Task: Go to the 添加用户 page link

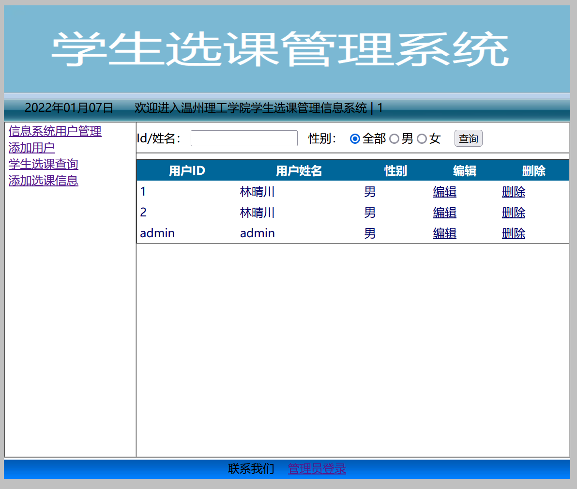Action: tap(31, 148)
